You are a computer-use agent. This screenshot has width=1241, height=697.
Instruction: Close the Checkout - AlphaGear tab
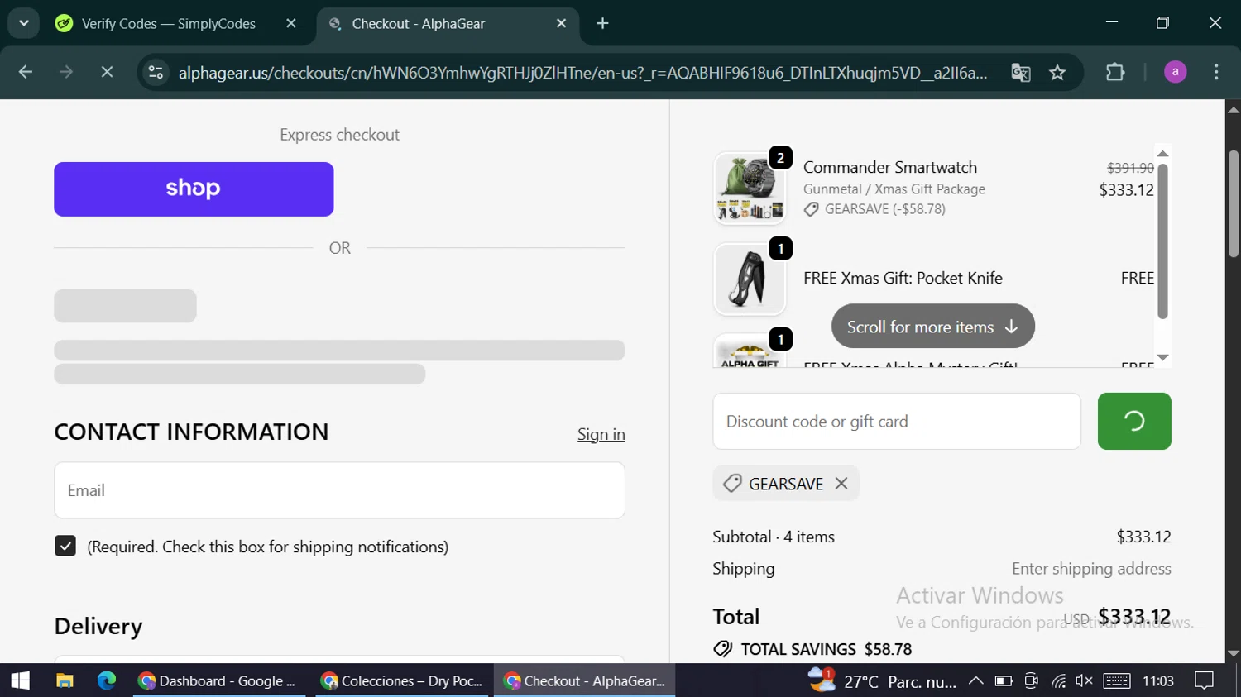tap(562, 24)
